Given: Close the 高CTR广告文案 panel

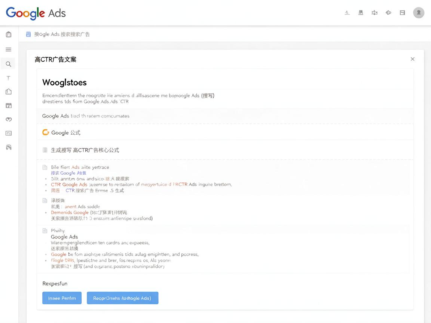Looking at the screenshot, I should [412, 59].
